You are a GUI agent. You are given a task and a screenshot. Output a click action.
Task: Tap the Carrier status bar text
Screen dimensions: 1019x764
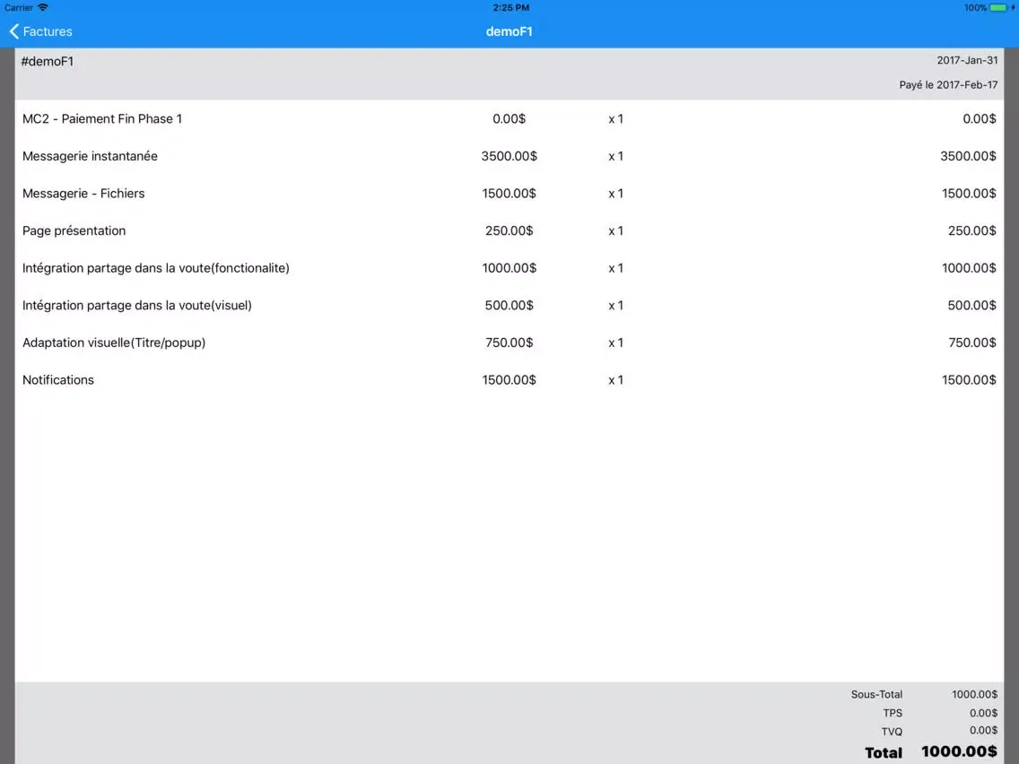tap(19, 8)
